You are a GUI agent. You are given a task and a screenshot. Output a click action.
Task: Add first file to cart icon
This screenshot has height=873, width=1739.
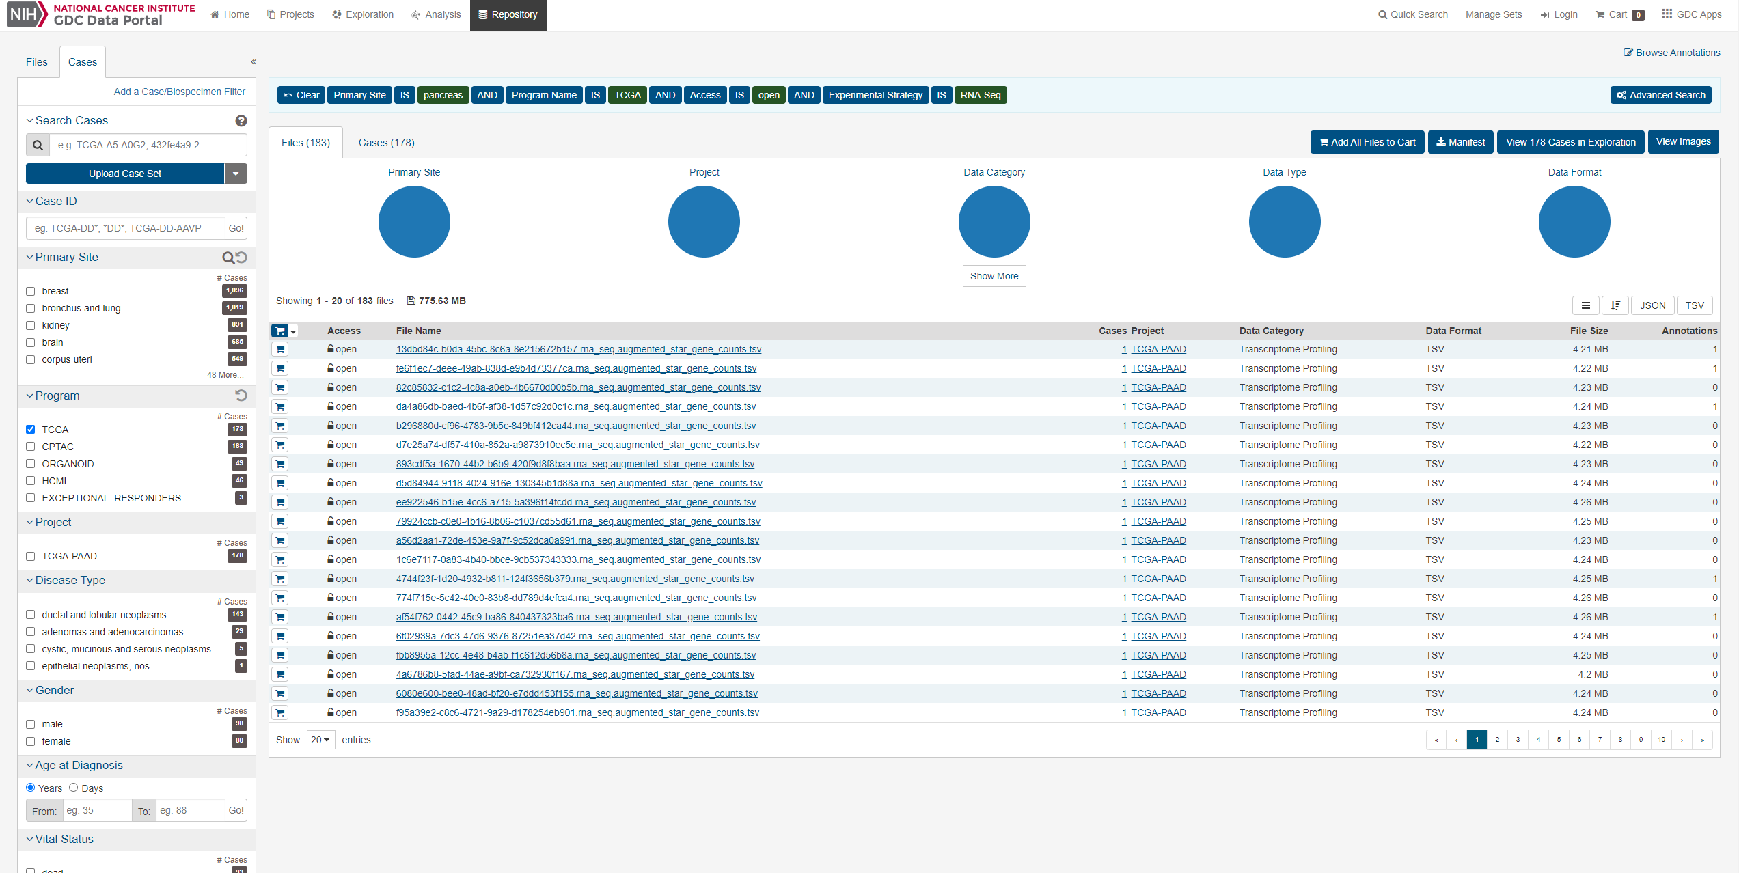click(x=280, y=350)
